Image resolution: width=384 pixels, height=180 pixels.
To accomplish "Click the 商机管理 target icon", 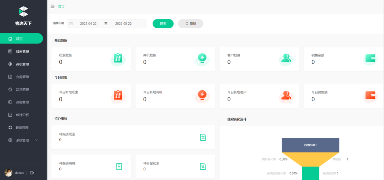I will 10,64.
